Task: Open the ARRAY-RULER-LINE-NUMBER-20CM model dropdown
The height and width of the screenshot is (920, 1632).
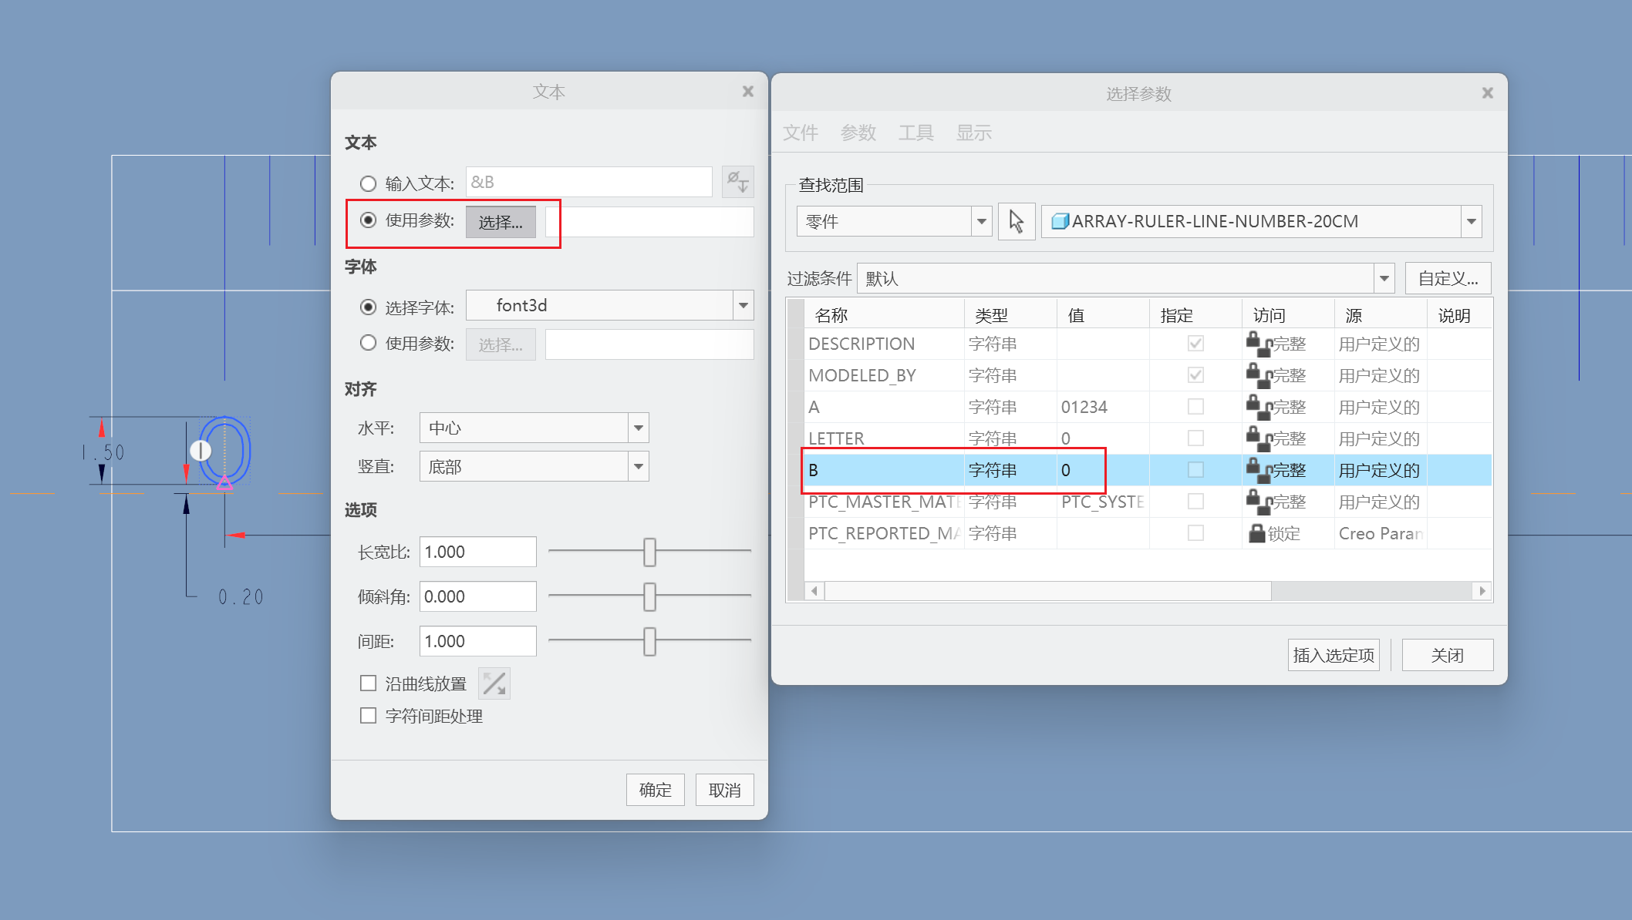Action: tap(1471, 222)
